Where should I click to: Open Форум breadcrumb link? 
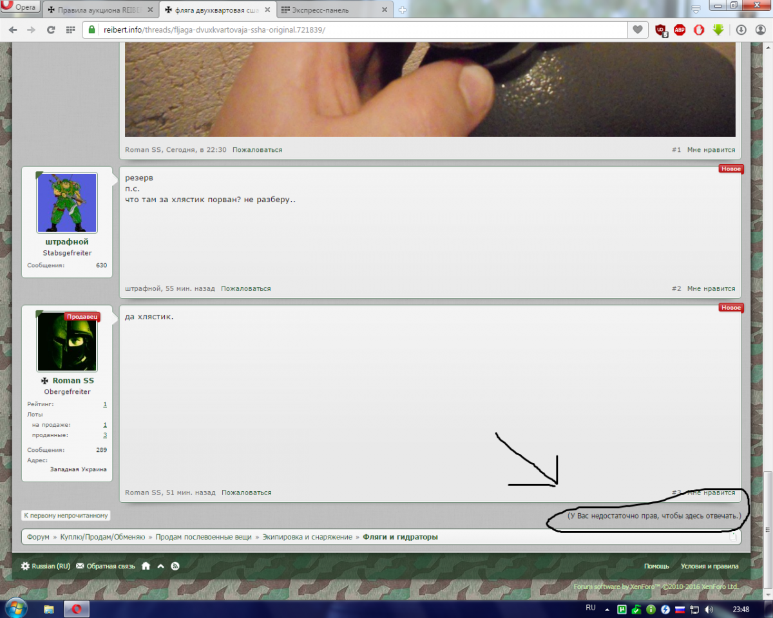(x=38, y=537)
